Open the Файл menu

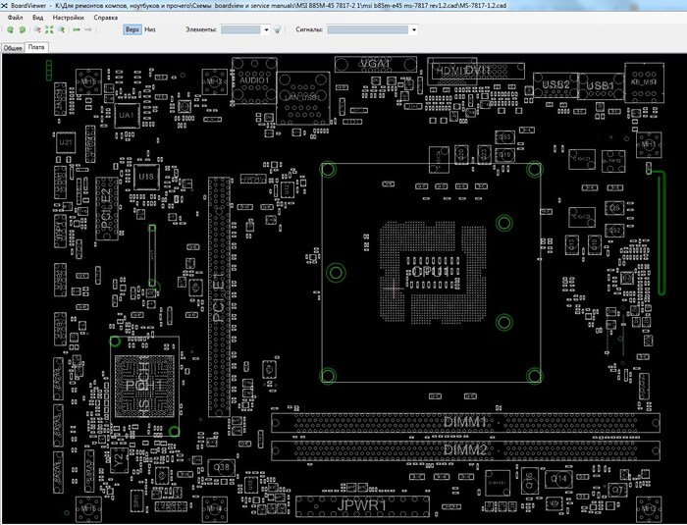[x=15, y=18]
